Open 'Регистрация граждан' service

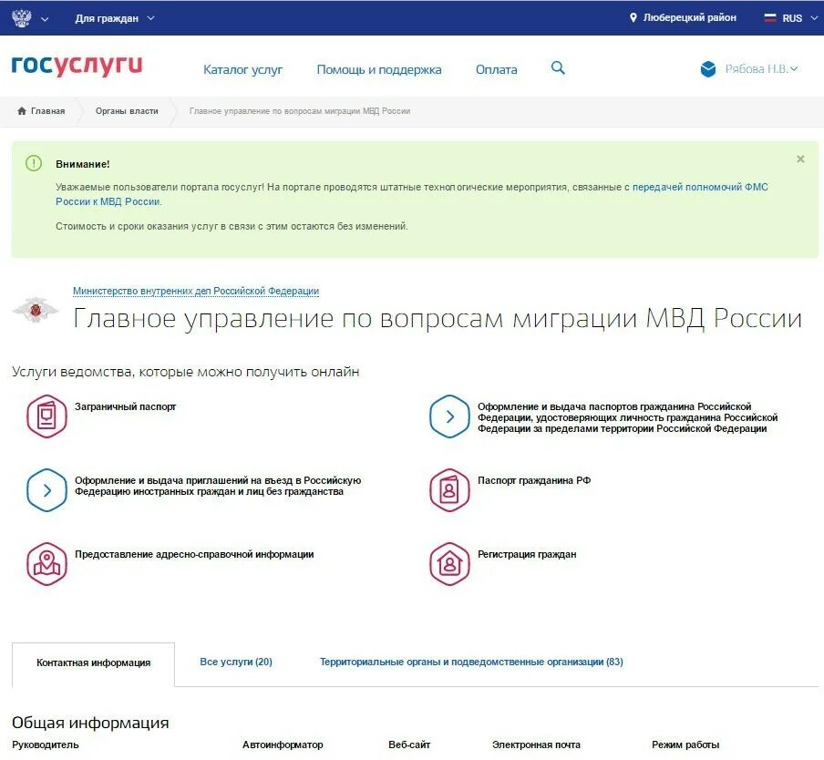tap(527, 554)
